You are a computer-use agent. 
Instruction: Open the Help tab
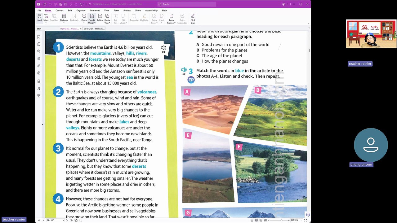pyautogui.click(x=164, y=10)
